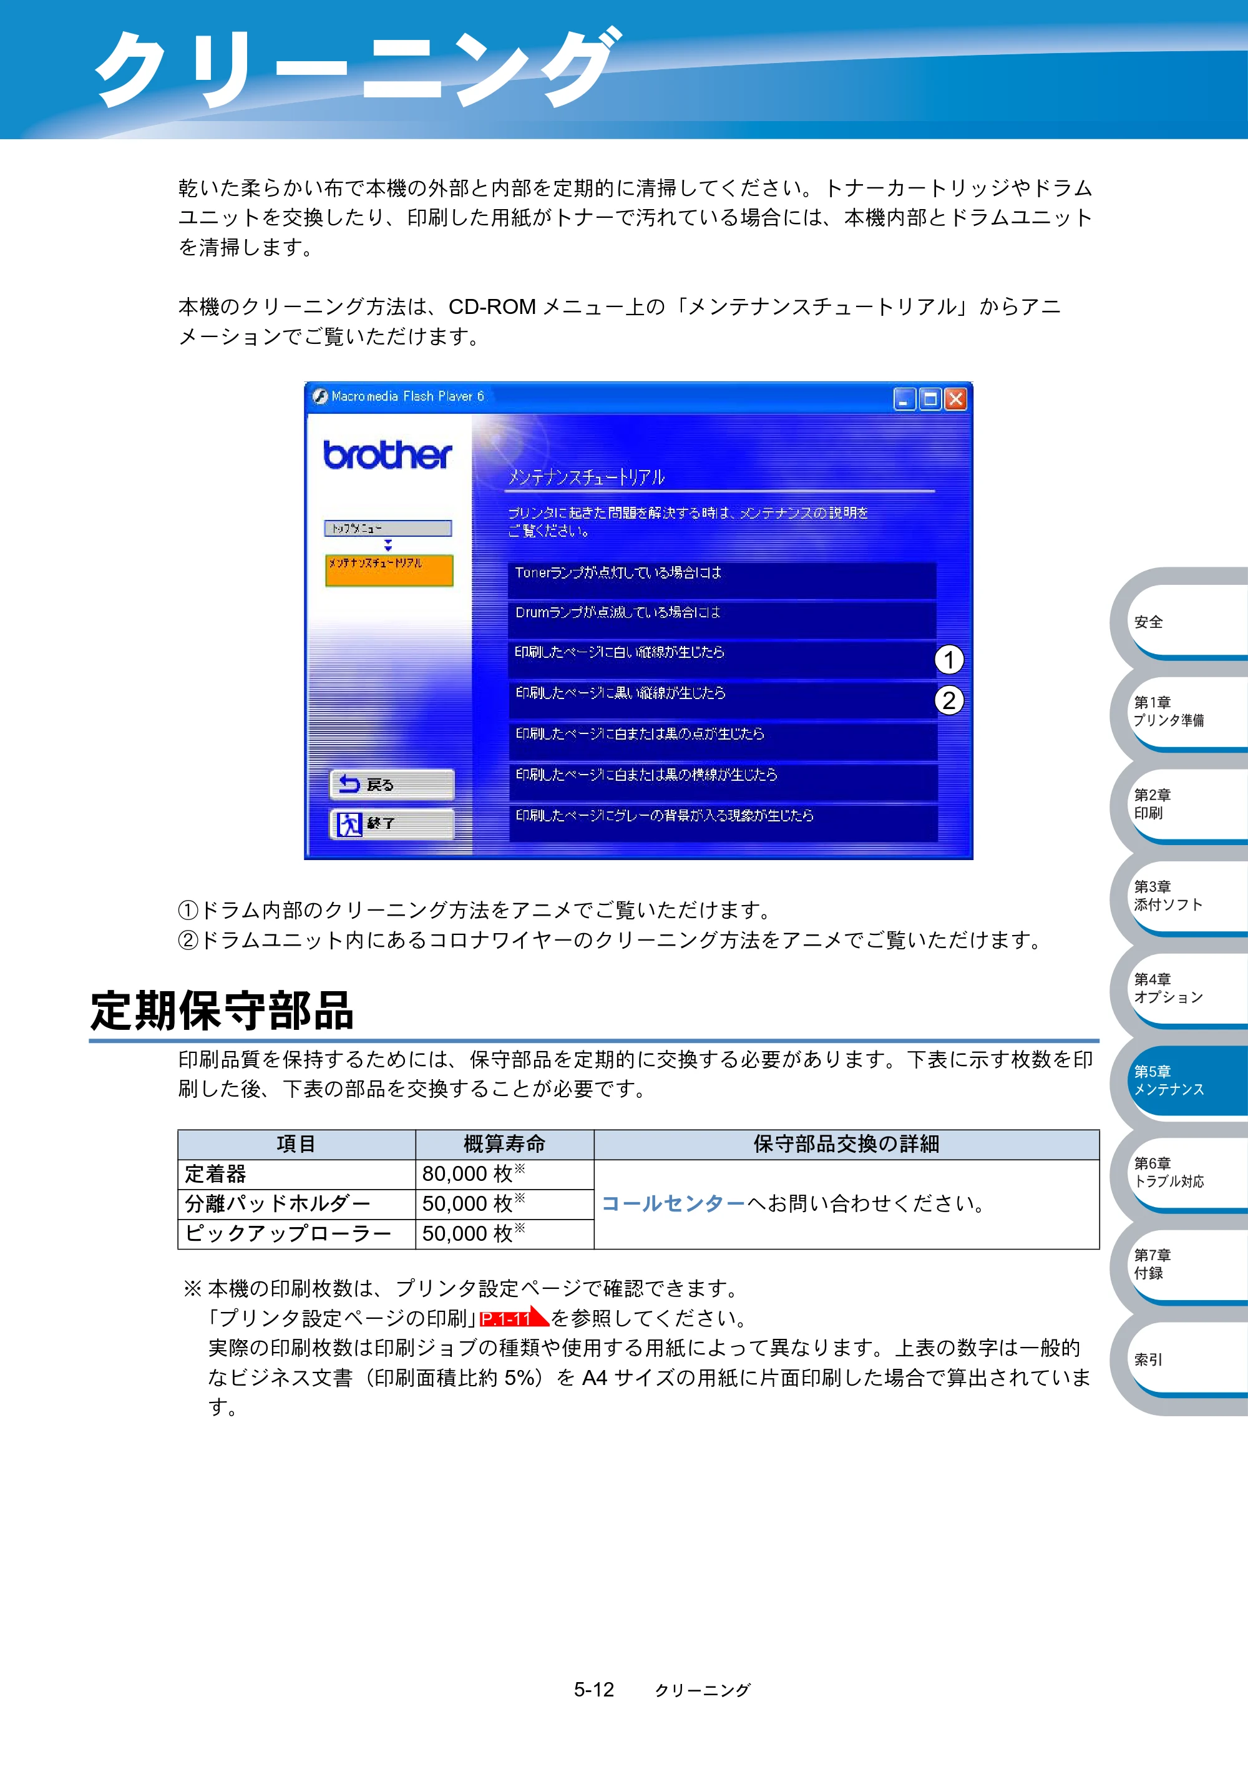Click the 80,000 枚 value cell
This screenshot has width=1248, height=1767.
505,1175
